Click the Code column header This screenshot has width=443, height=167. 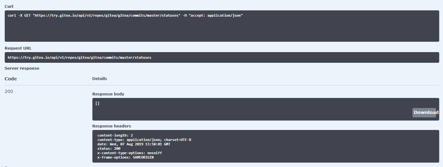pyautogui.click(x=11, y=79)
